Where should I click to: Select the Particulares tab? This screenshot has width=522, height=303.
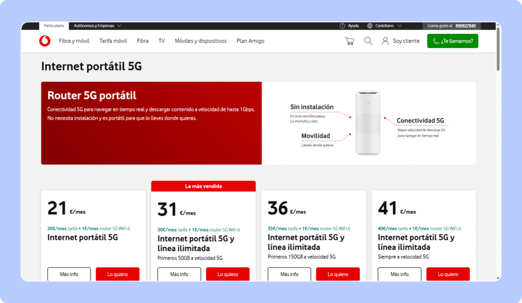click(x=54, y=25)
